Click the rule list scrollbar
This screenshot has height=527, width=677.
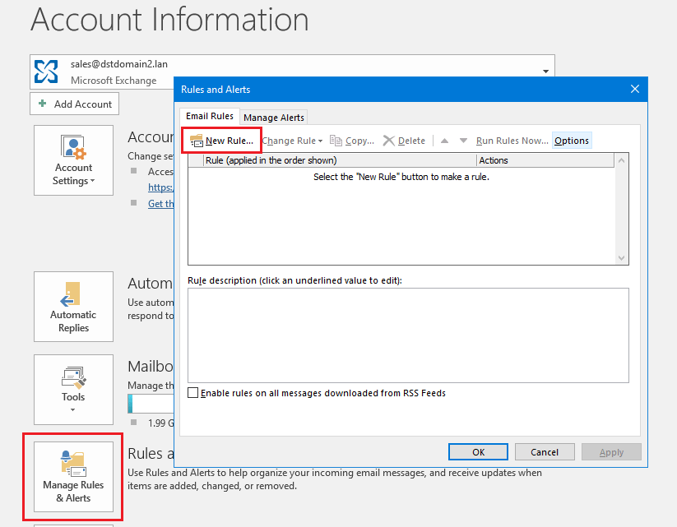click(622, 210)
